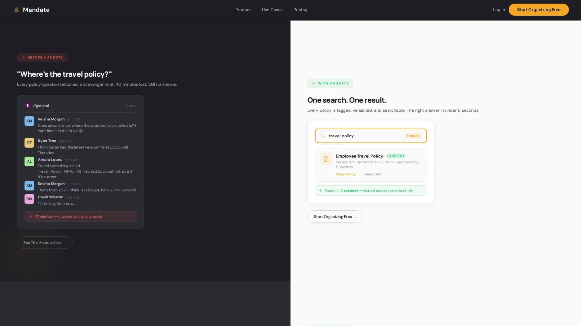The image size is (581, 326).
Task: Open the Product menu
Action: click(243, 10)
